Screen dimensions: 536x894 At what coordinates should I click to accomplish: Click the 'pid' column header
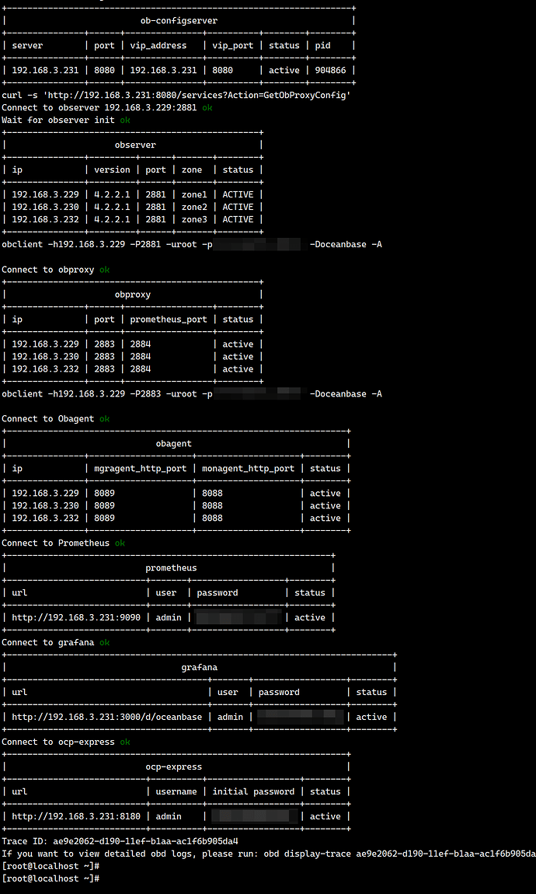click(322, 46)
